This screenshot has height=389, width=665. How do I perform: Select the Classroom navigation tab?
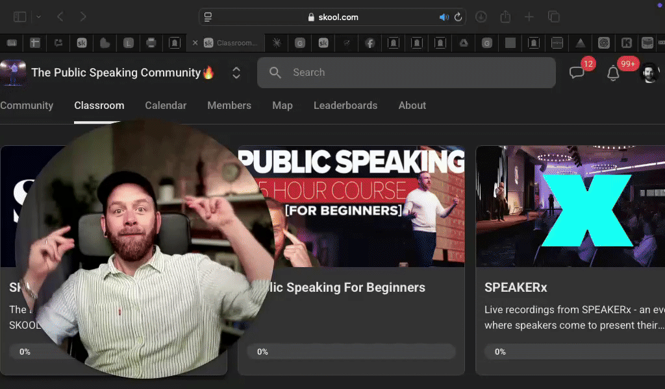[99, 106]
